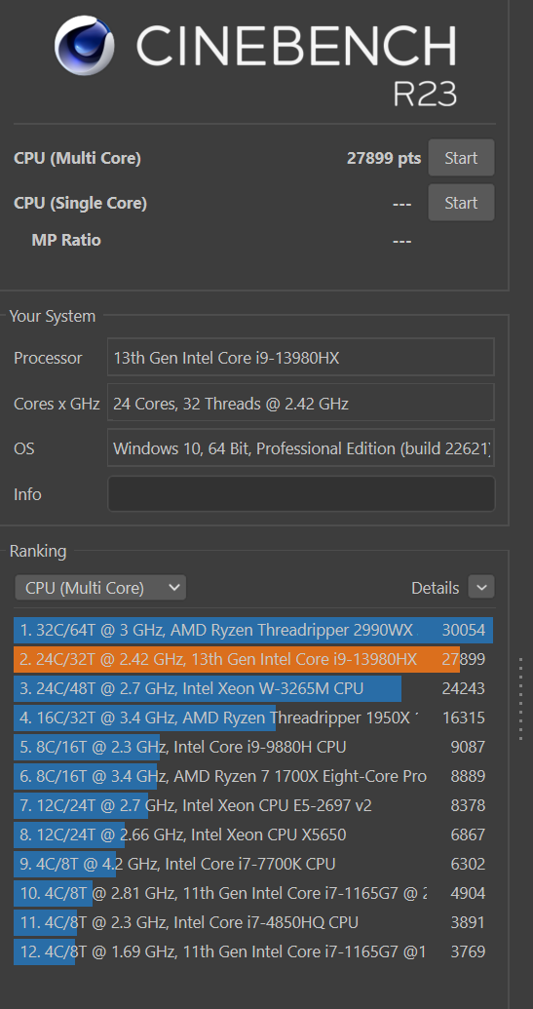Screen dimensions: 533x1009
Task: Select the Xeon W-3265M ranking row
Action: point(253,688)
